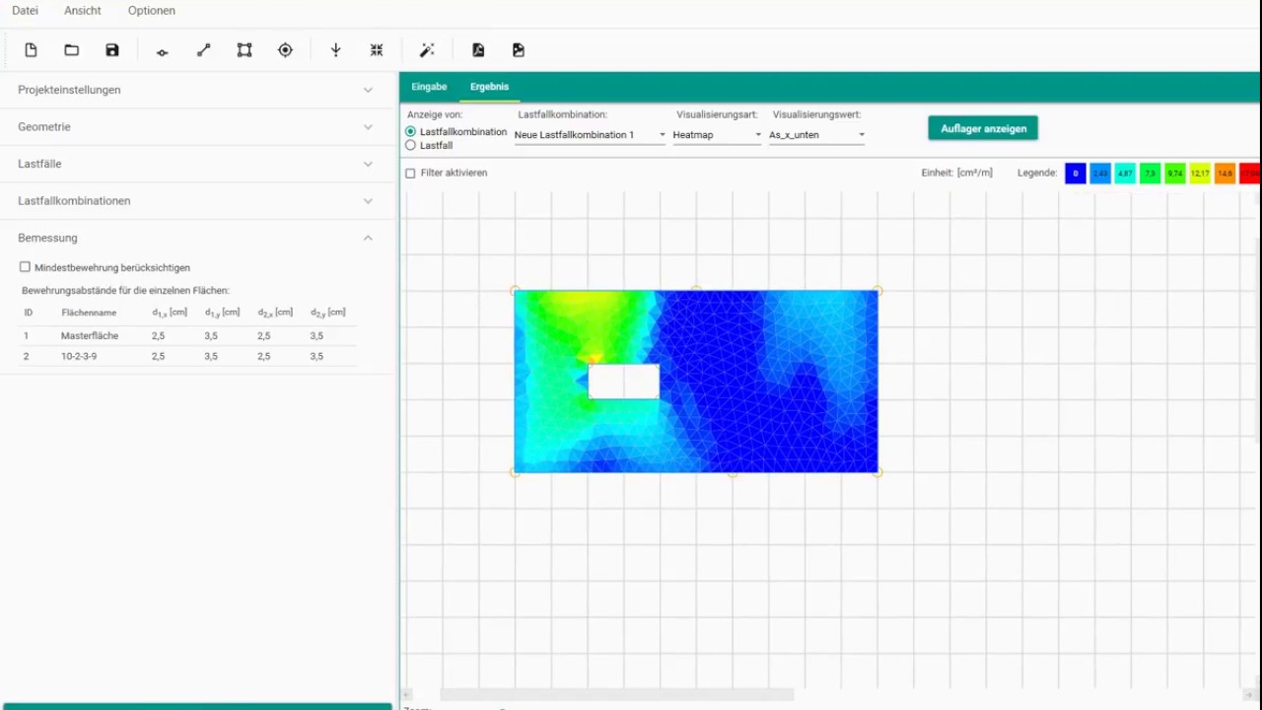Switch to the Eingabe tab
This screenshot has height=710, width=1262.
[x=429, y=87]
